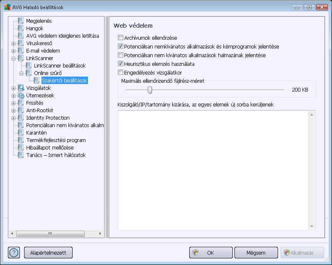Image resolution: width=332 pixels, height=265 pixels.
Task: Click icon beside Potenciálisan nem kívánatos alkalm
Action: click(x=21, y=125)
